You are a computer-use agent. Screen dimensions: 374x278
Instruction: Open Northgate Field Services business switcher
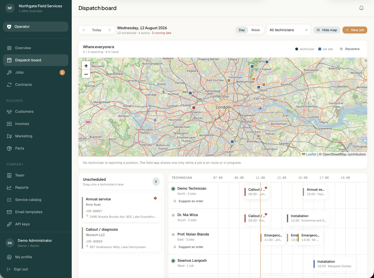(36, 8)
